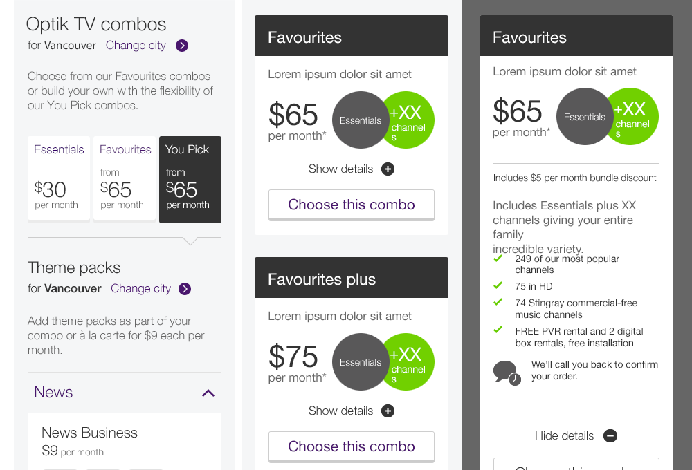Click minus icon beside Hide details
This screenshot has width=692, height=470.
coord(610,436)
